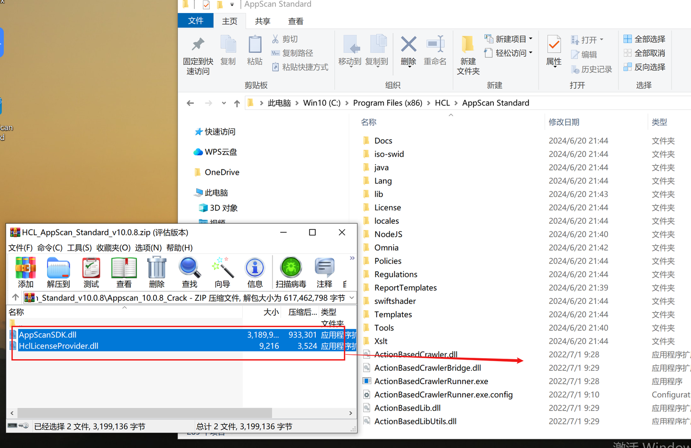
Task: Click Explorer Back navigation arrow
Action: [x=191, y=103]
